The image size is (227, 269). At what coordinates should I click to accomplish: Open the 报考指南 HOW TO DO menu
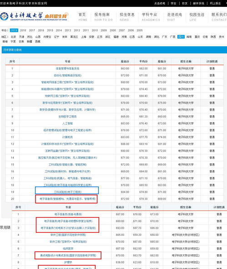click(103, 17)
